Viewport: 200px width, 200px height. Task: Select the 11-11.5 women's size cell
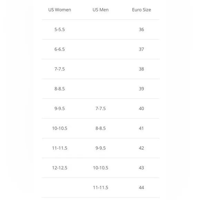point(60,148)
